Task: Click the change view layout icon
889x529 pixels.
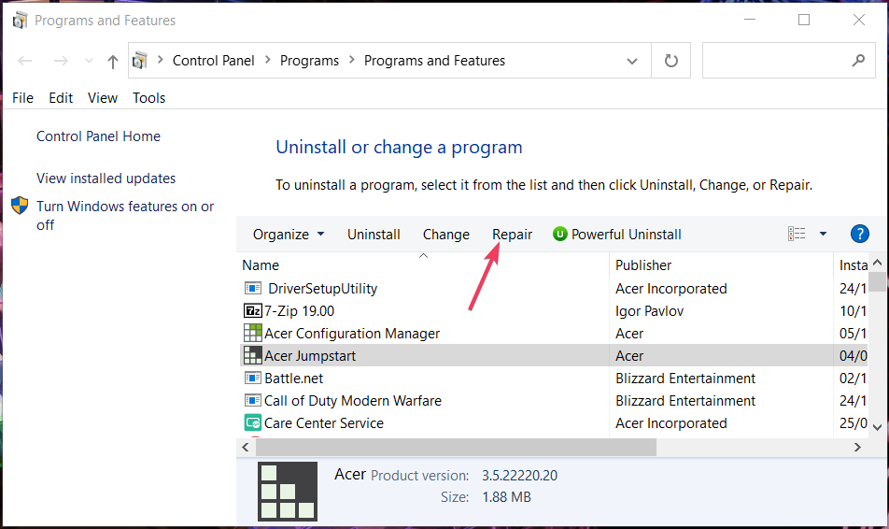Action: pyautogui.click(x=797, y=234)
